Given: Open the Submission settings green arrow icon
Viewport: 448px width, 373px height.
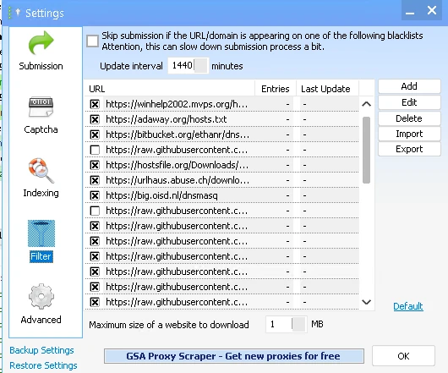Looking at the screenshot, I should point(41,43).
